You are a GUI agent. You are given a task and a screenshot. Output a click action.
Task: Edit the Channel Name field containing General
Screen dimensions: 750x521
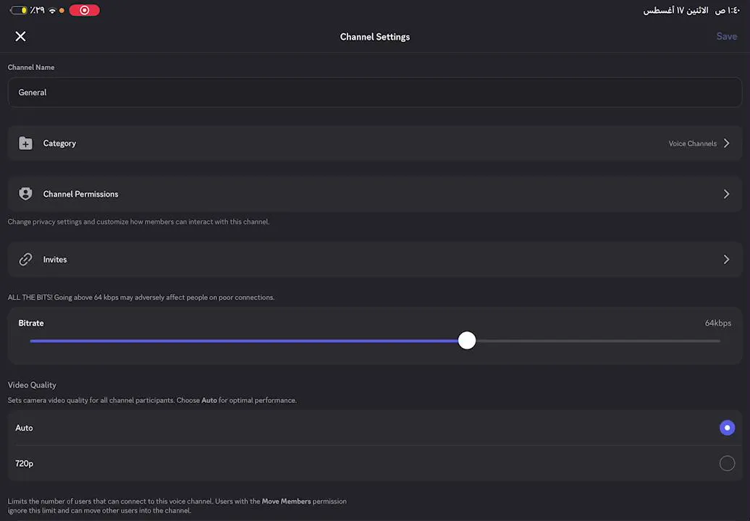tap(374, 92)
